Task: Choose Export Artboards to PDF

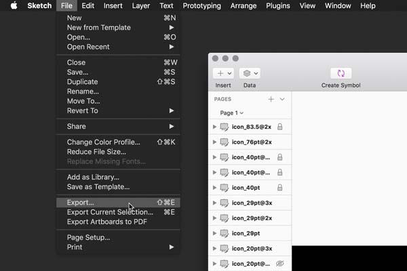Action: [118, 222]
